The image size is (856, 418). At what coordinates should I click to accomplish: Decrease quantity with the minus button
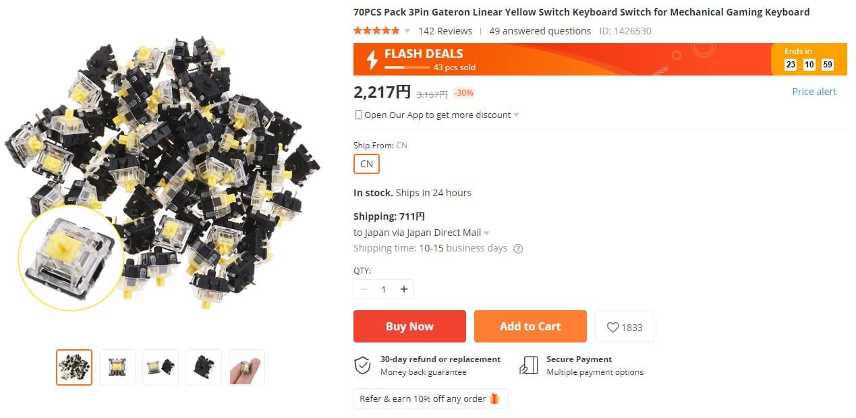[x=364, y=289]
